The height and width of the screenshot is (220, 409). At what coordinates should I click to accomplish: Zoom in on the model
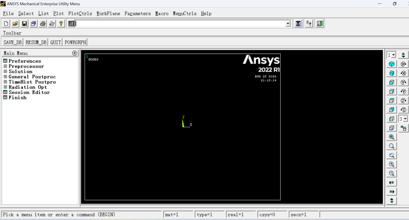tap(392, 164)
